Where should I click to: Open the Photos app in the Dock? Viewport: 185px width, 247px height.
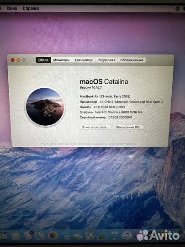click(53, 236)
